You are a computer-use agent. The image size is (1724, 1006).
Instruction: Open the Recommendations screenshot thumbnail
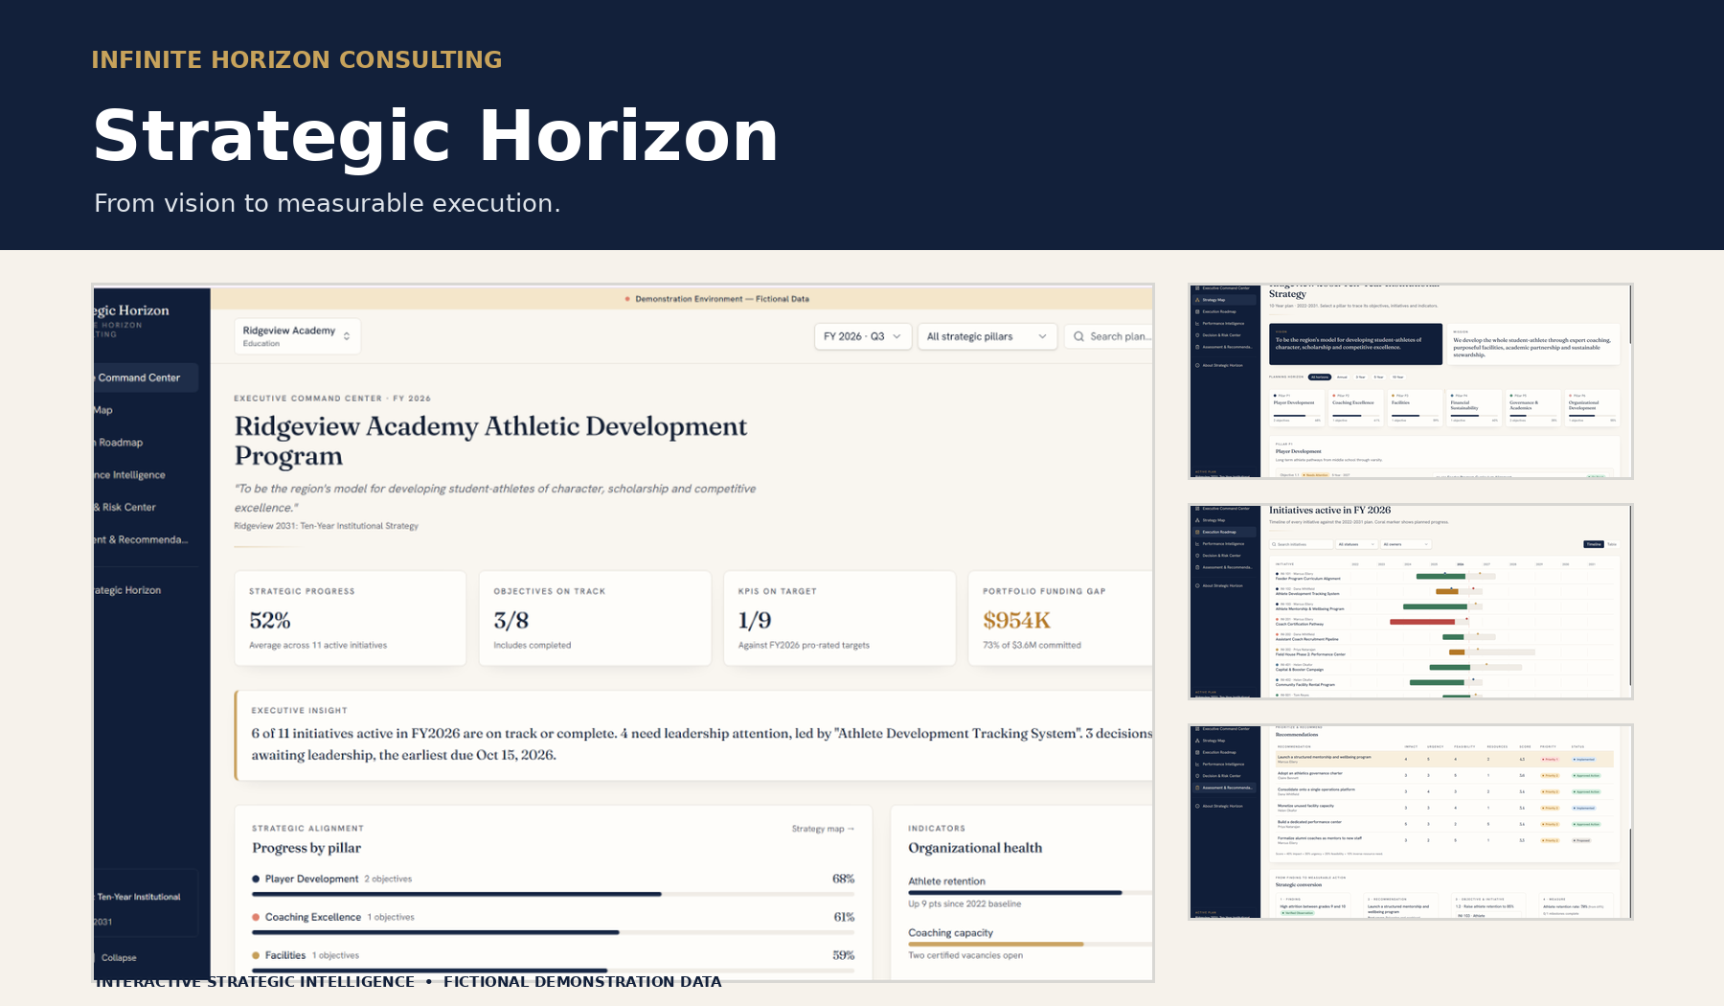coord(1411,822)
